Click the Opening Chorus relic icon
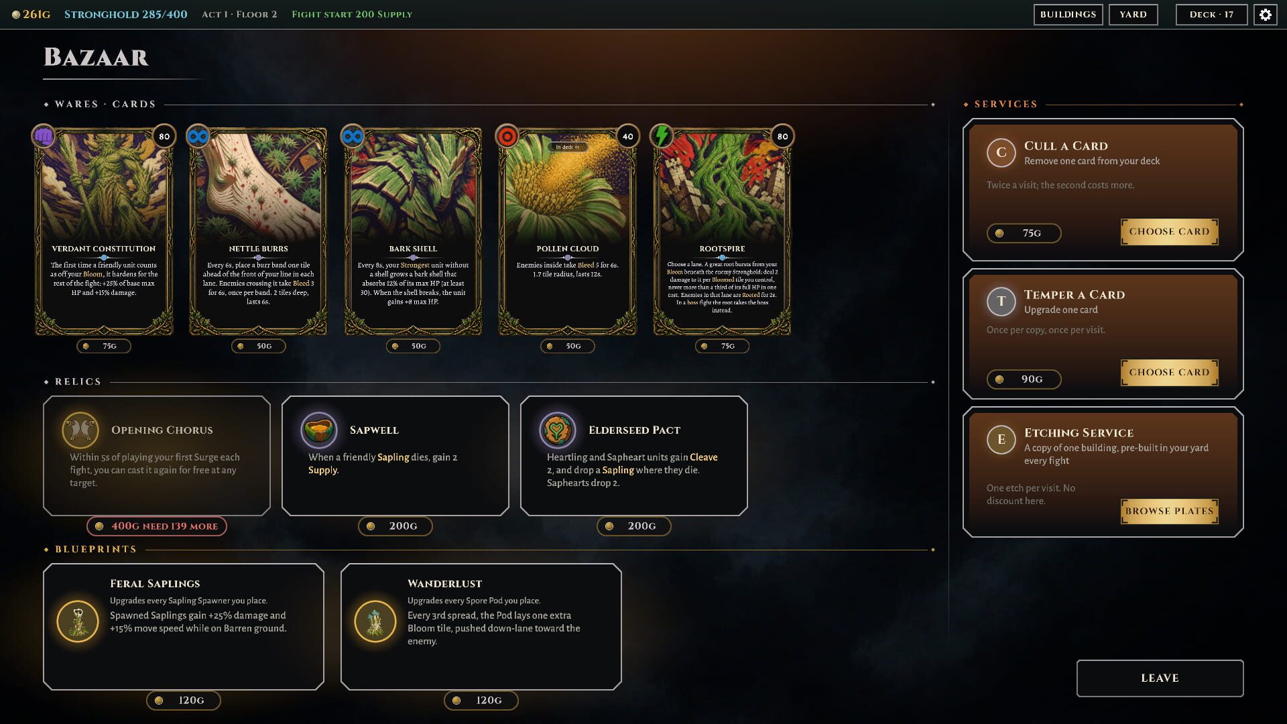This screenshot has height=724, width=1287. [80, 430]
